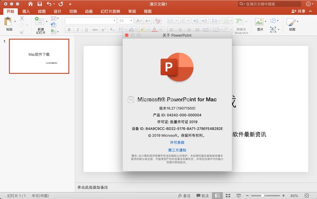This screenshot has height=199, width=317.
Task: Cut selection with the scissors icon
Action: tap(22, 19)
